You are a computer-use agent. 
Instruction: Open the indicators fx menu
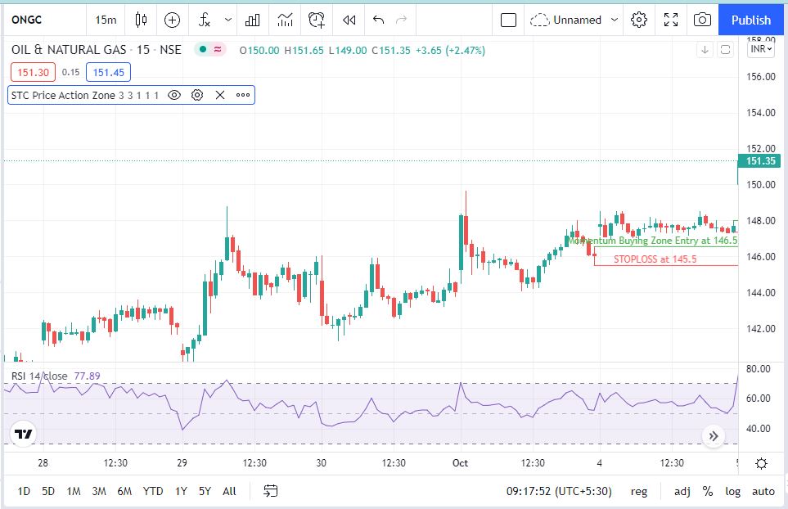[x=205, y=20]
